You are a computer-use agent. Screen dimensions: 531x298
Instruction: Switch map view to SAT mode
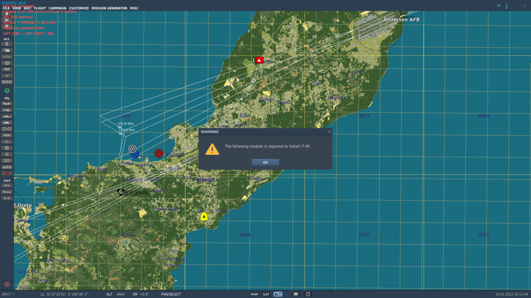coord(266,294)
